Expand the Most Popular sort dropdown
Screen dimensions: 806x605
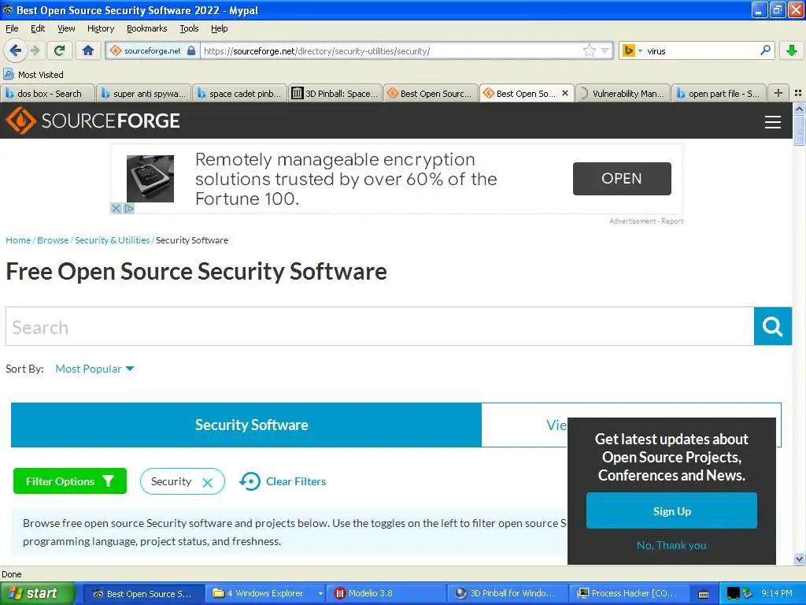coord(94,369)
